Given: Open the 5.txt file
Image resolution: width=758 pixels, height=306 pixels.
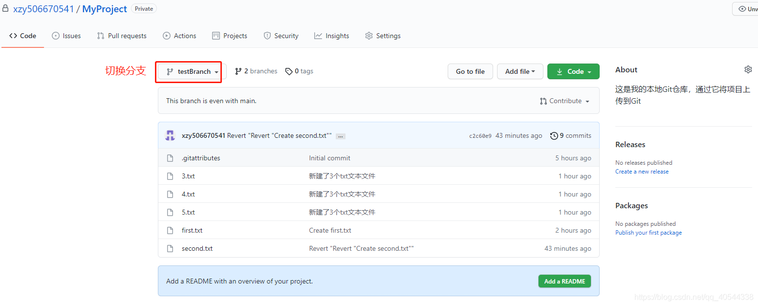Looking at the screenshot, I should (x=188, y=212).
